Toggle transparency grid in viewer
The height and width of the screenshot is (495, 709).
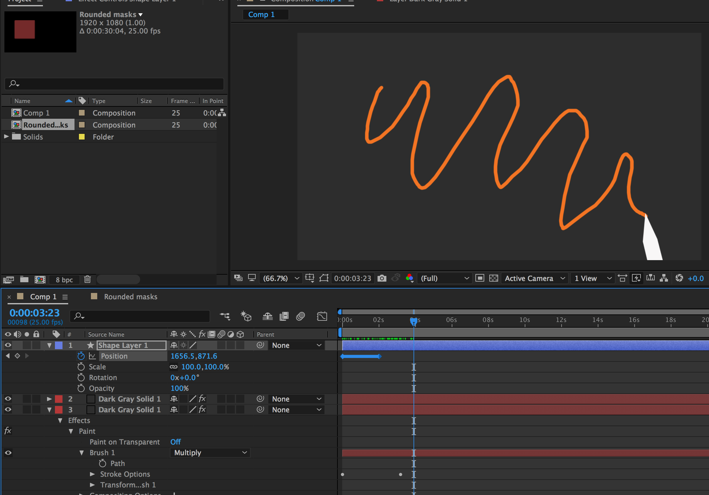493,278
